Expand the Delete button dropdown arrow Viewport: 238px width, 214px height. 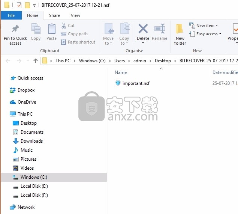click(143, 43)
